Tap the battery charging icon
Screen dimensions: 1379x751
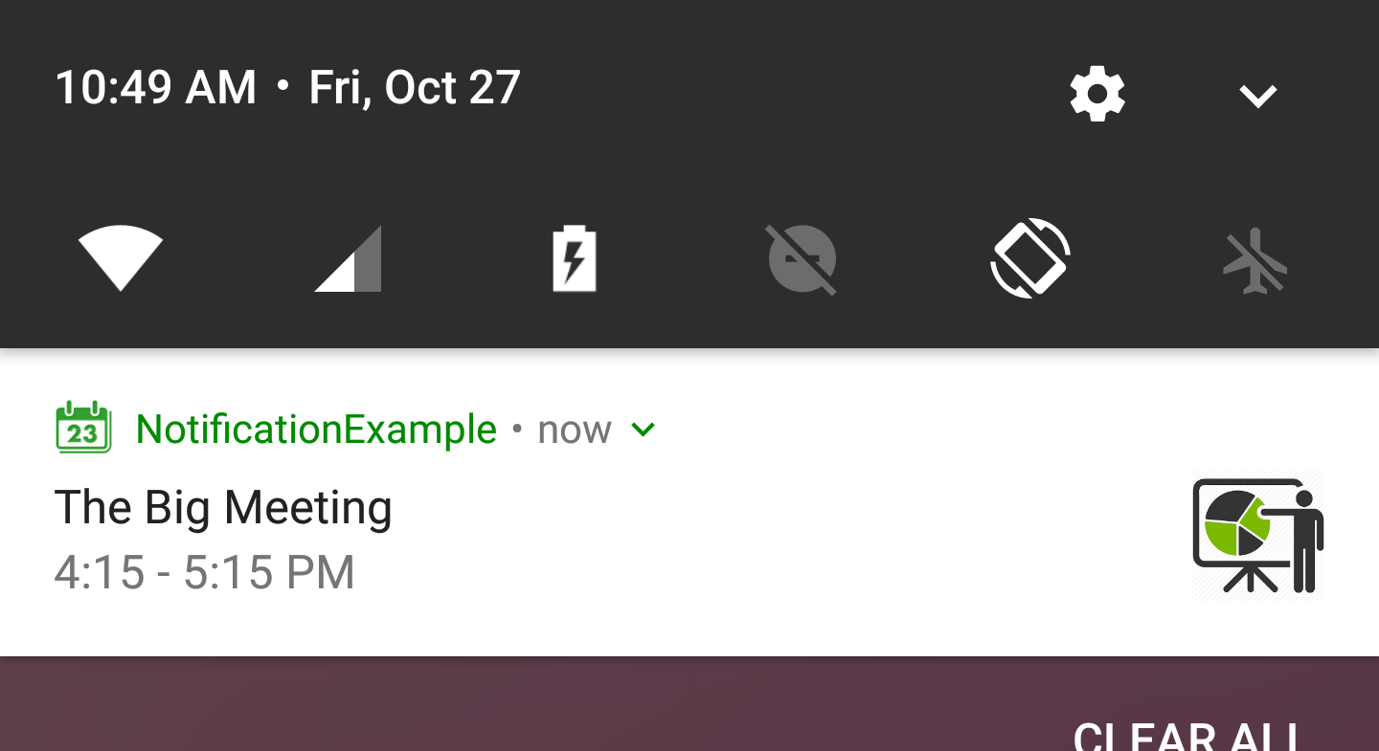pos(575,258)
